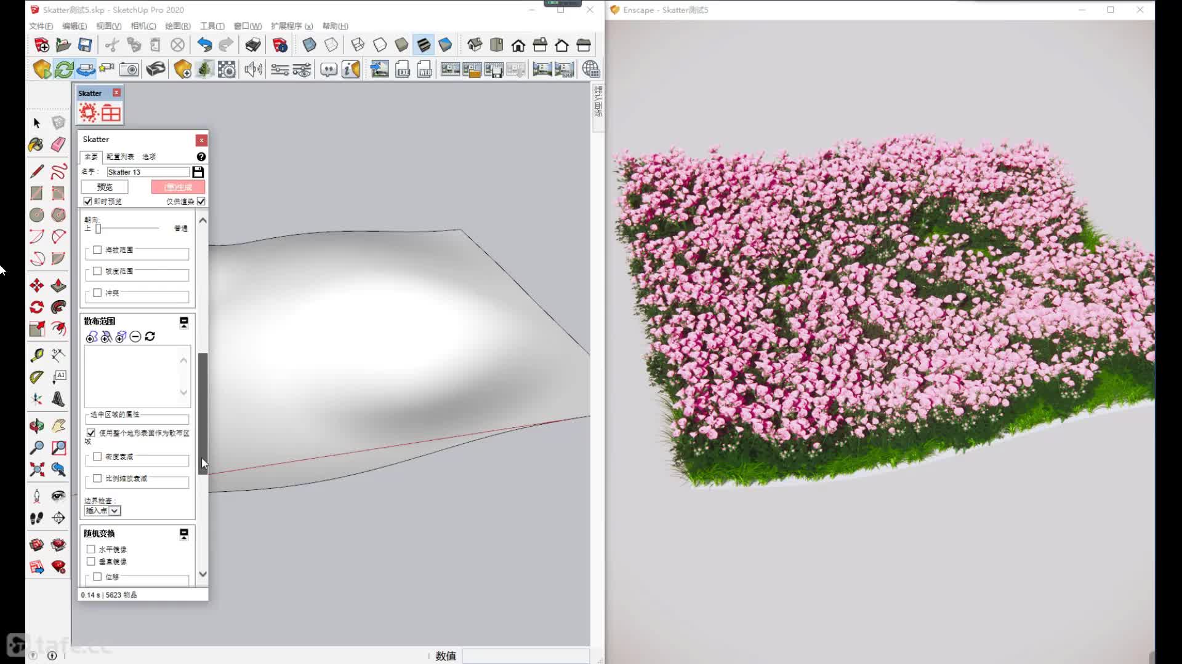Switch to 配置列表 tab in Skatter
Screen dimensions: 1182x664
pos(120,157)
